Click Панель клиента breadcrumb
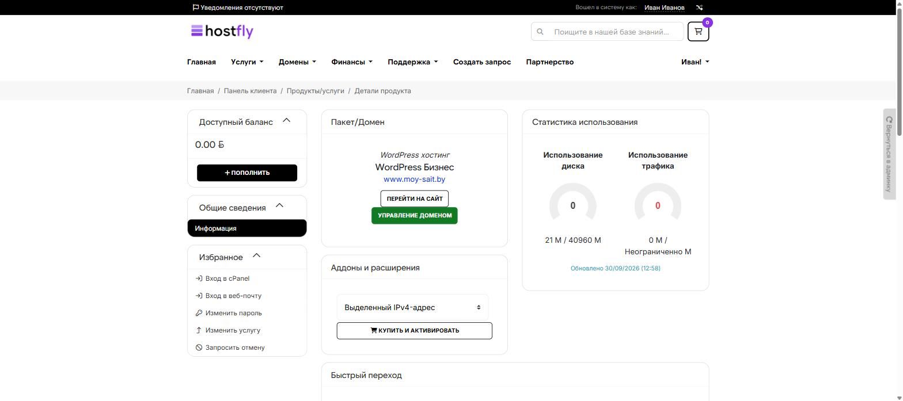Screen dimensions: 903x401 click(250, 91)
